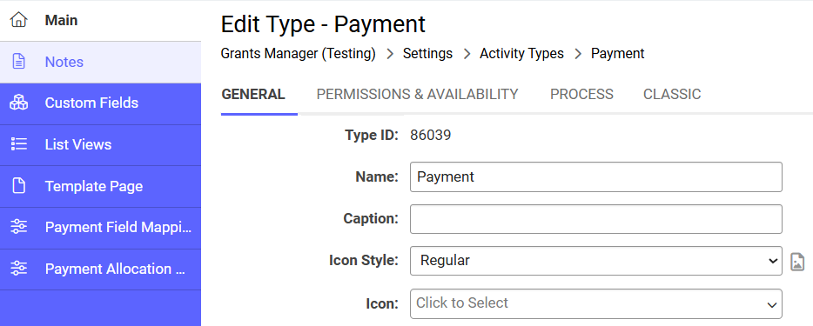
Task: Open the Custom Fields sidebar item
Action: click(101, 103)
